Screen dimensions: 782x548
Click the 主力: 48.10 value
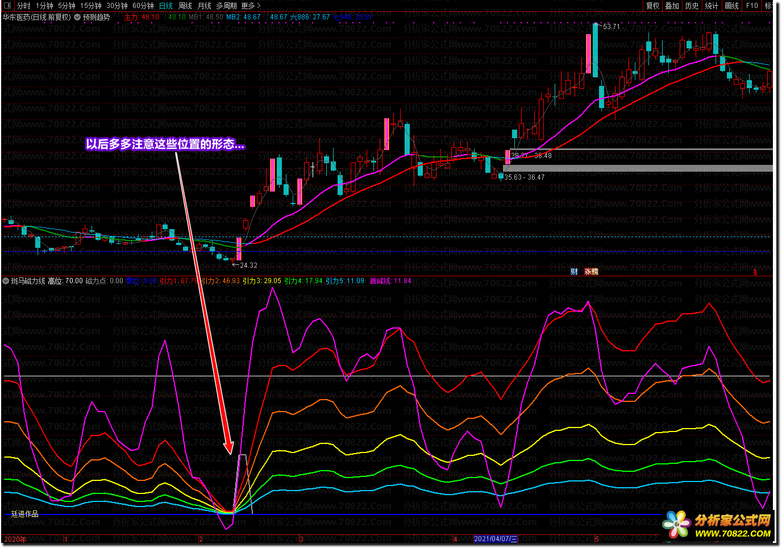(142, 17)
